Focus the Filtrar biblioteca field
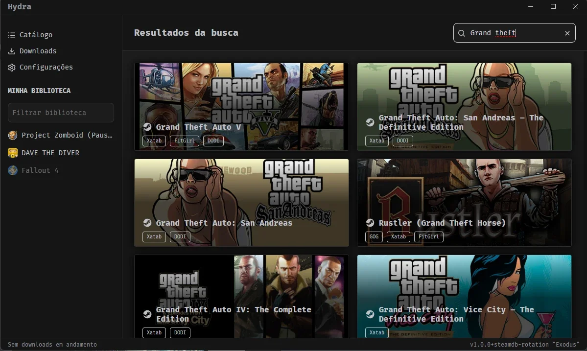This screenshot has height=351, width=587. point(61,113)
